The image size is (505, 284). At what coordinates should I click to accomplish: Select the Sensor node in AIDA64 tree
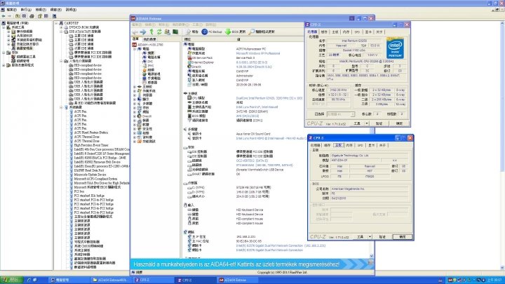(150, 83)
